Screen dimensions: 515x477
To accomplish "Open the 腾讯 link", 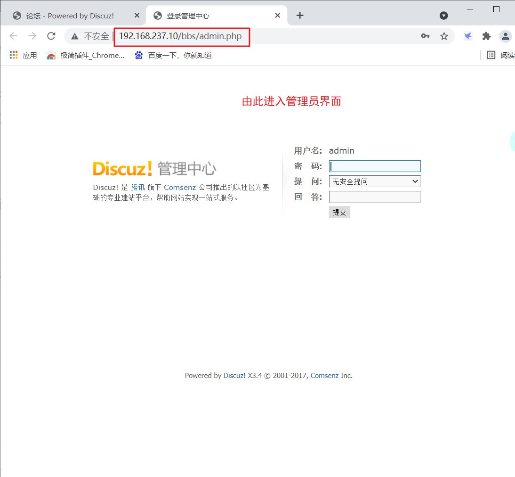I will point(137,187).
